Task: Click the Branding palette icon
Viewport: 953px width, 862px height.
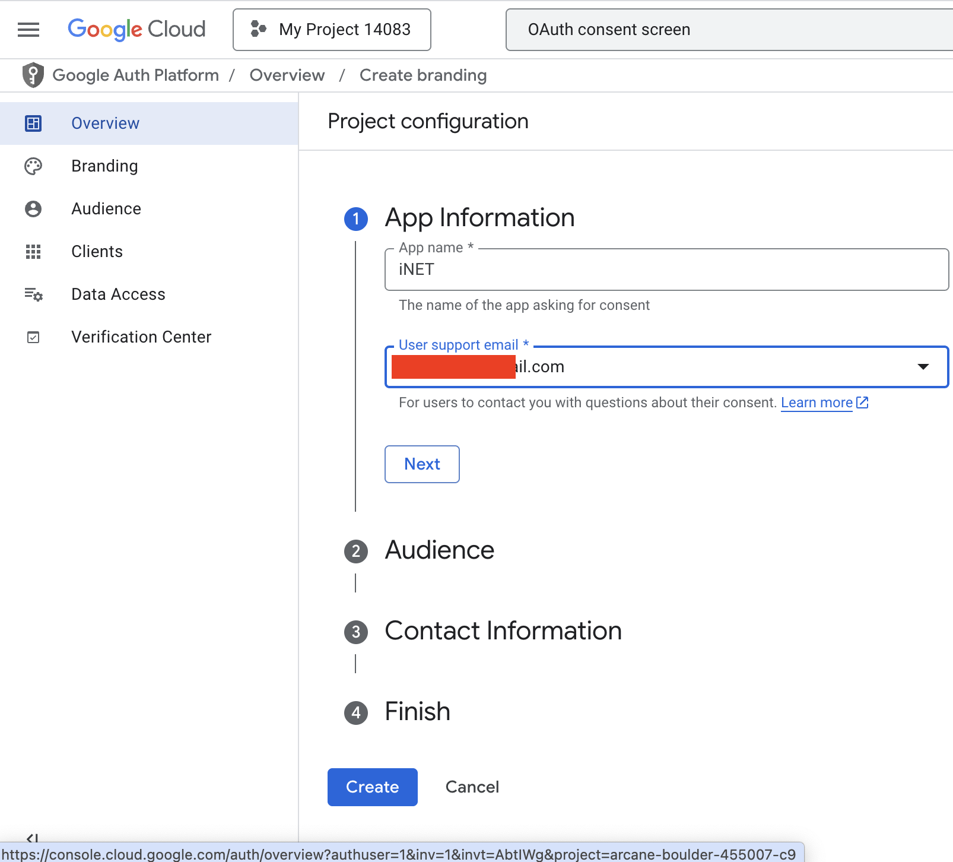Action: pos(33,166)
